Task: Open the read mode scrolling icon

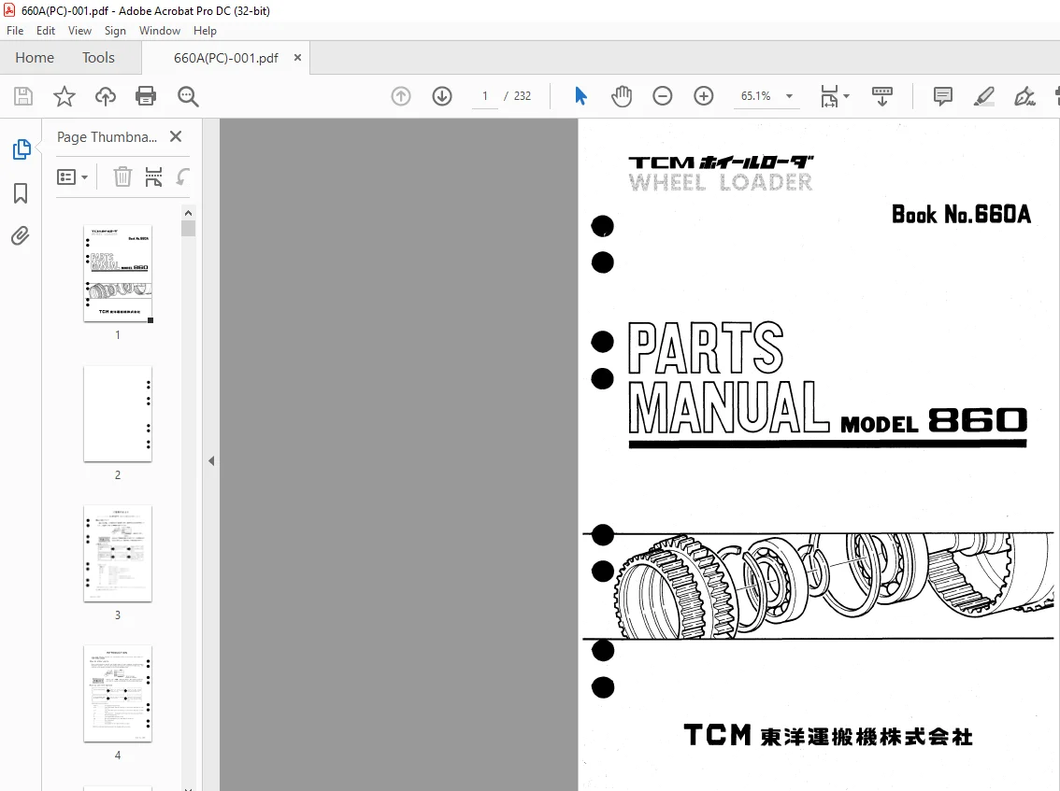Action: click(882, 96)
